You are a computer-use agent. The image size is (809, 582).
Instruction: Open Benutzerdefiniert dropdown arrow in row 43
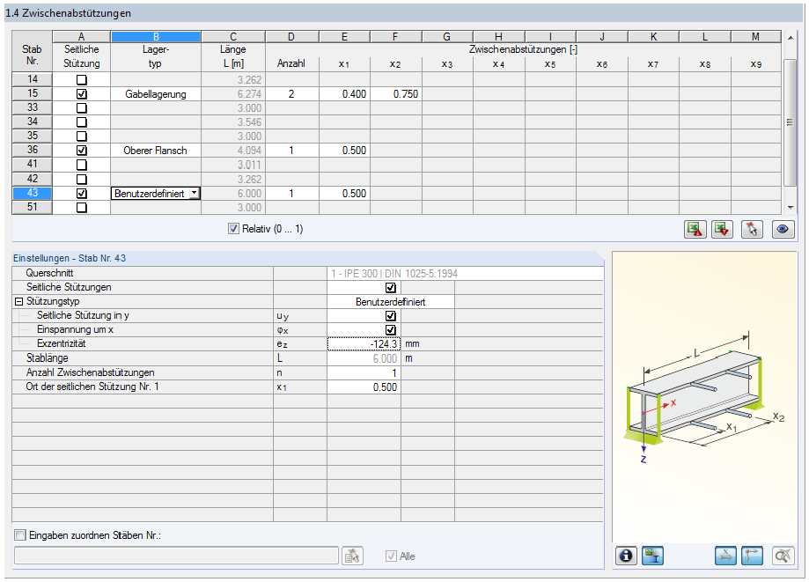click(x=194, y=193)
